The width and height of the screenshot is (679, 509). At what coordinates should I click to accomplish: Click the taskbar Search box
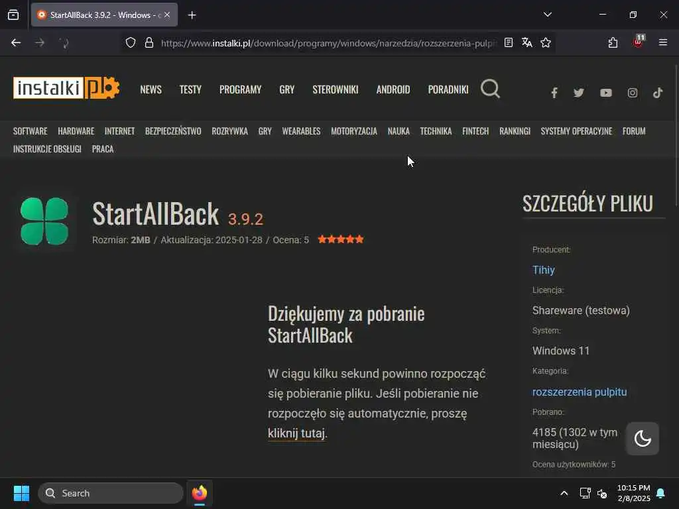111,493
